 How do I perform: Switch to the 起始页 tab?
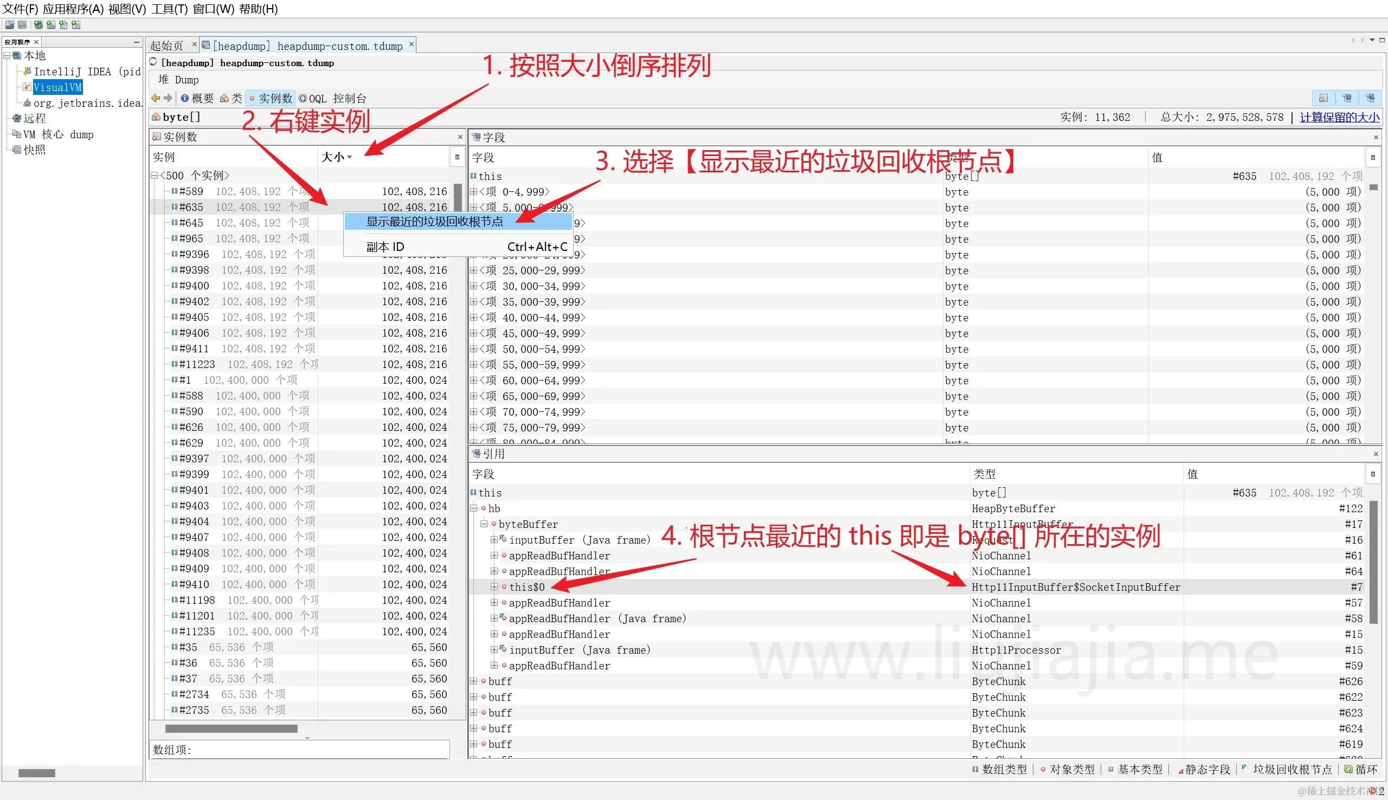tap(167, 46)
